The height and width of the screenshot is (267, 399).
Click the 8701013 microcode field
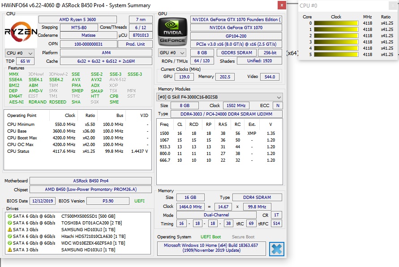pyautogui.click(x=141, y=35)
